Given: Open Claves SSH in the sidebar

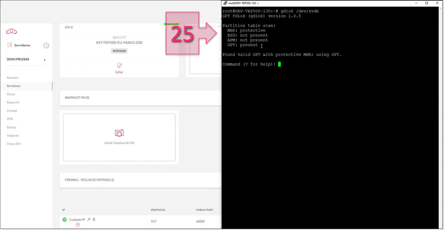Looking at the screenshot, I should (14, 144).
